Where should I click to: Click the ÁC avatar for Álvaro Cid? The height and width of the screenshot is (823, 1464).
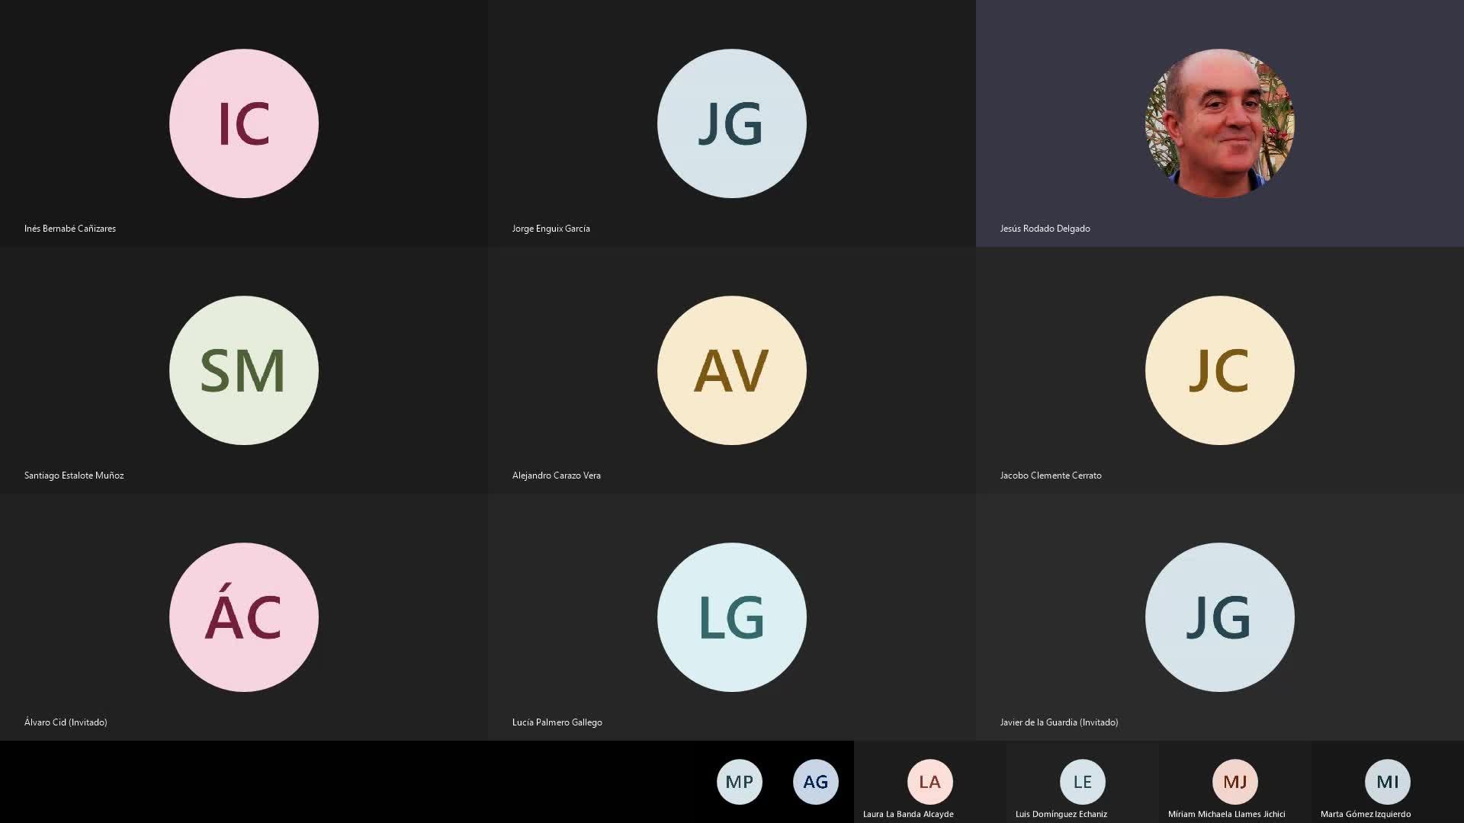point(244,617)
